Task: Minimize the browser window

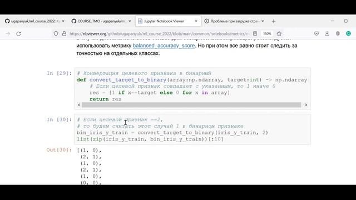Action: (x=333, y=21)
